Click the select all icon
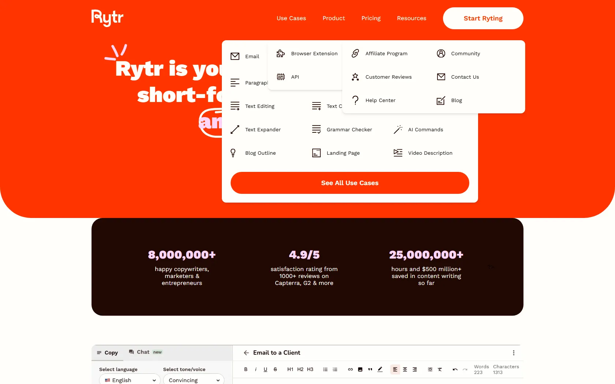615x384 pixels. click(430, 369)
